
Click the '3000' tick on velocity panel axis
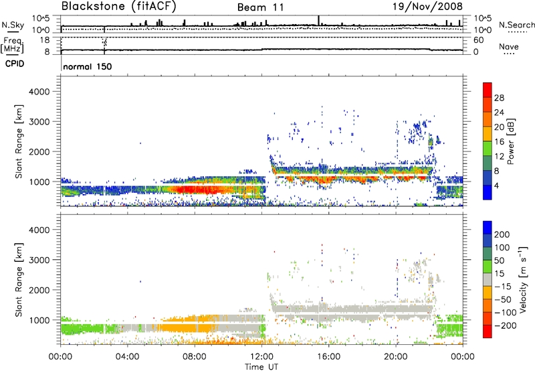tap(39, 260)
